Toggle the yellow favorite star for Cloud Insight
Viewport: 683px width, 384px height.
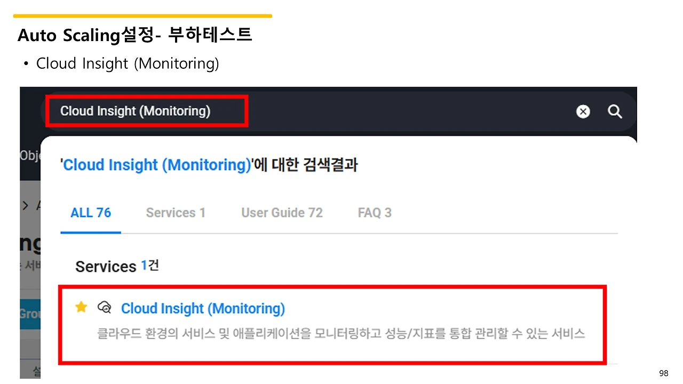click(x=81, y=307)
